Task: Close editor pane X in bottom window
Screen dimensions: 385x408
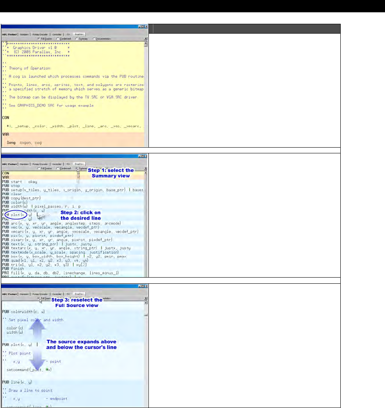Action: [146, 298]
